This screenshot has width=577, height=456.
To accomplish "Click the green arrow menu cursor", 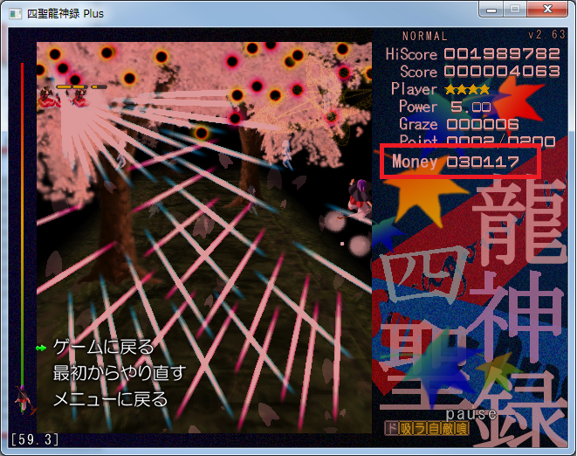I will [x=41, y=348].
